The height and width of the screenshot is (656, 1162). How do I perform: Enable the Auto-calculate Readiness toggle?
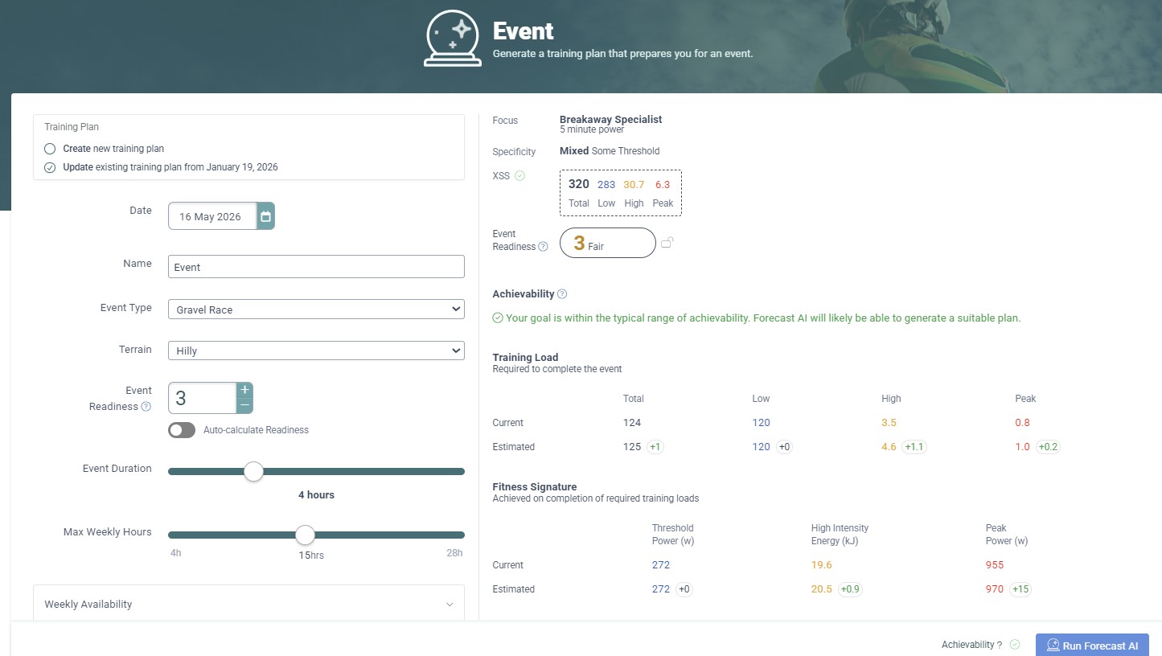pos(182,430)
